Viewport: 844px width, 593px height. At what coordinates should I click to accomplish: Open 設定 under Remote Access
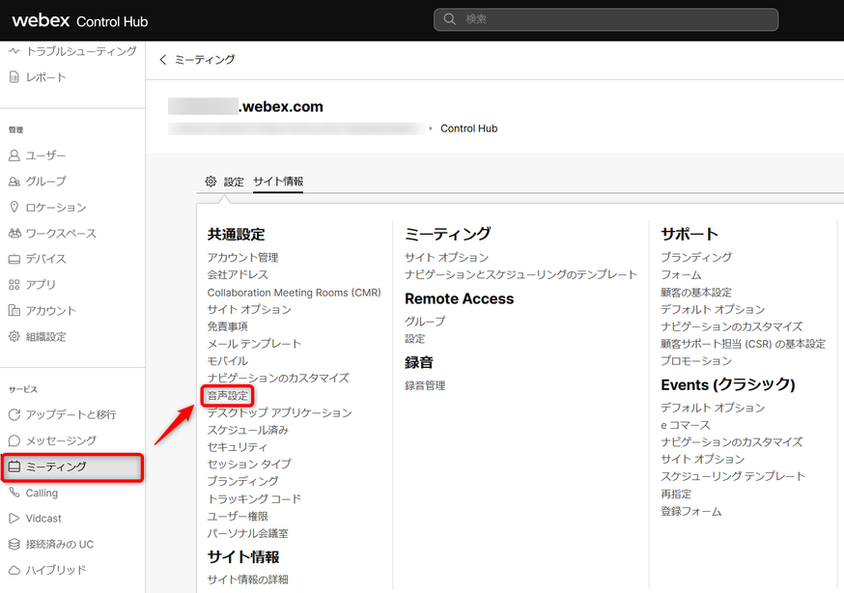414,338
